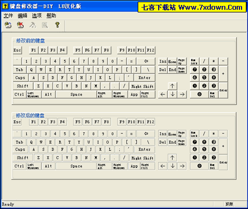
Task: Select Ins key on 修改前的键盘
Action: pos(163,62)
